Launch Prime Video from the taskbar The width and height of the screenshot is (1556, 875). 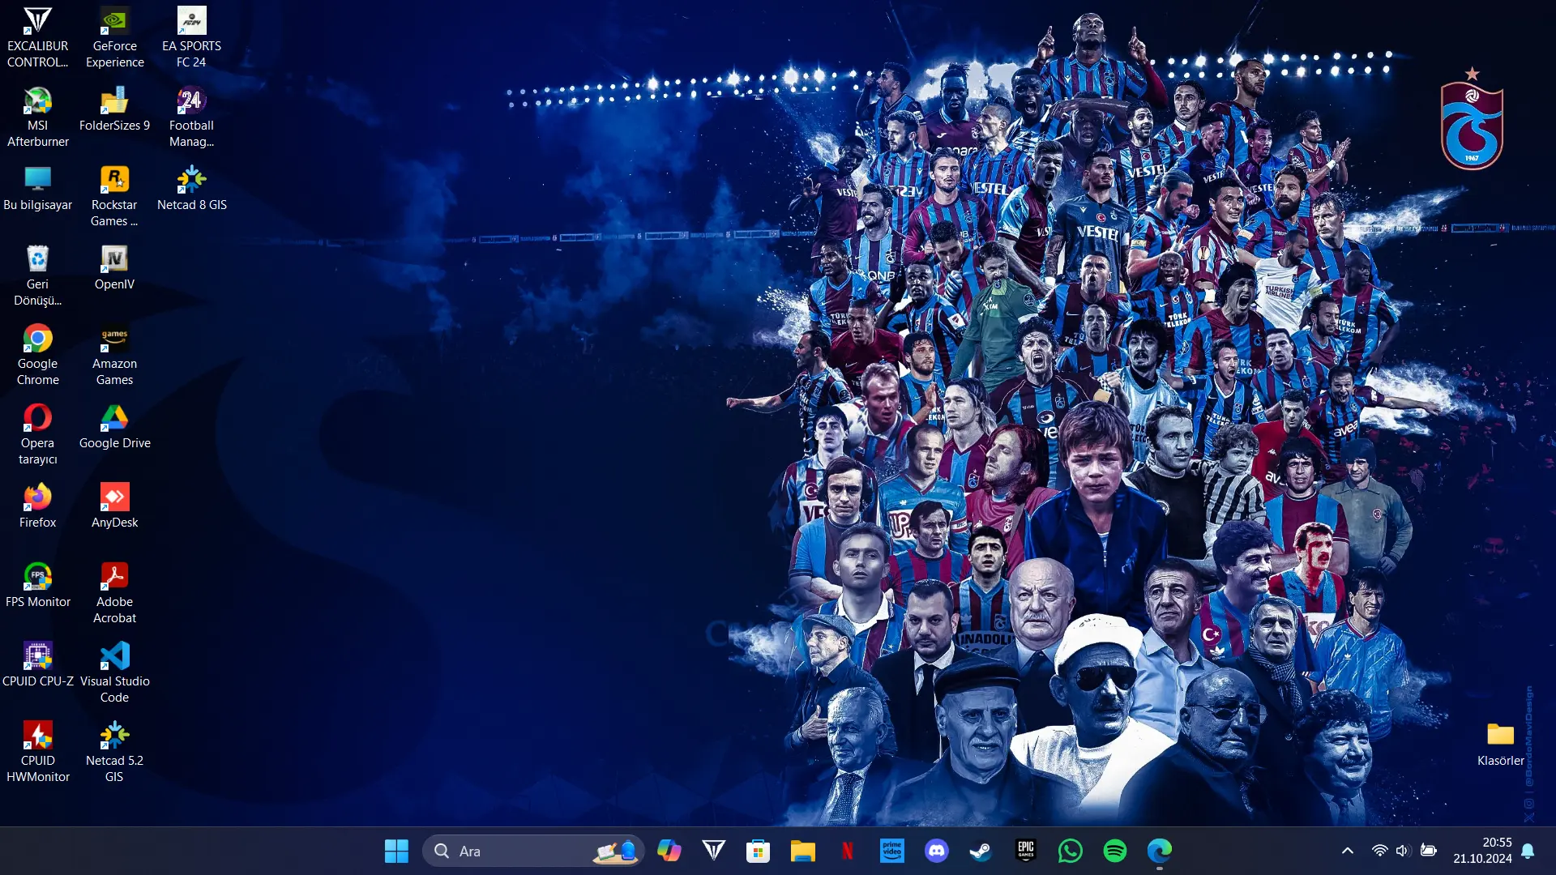[x=892, y=851]
